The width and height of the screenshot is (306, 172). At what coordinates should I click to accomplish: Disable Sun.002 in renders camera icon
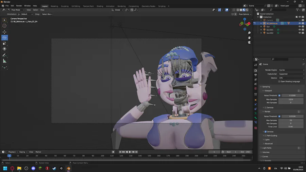click(303, 33)
